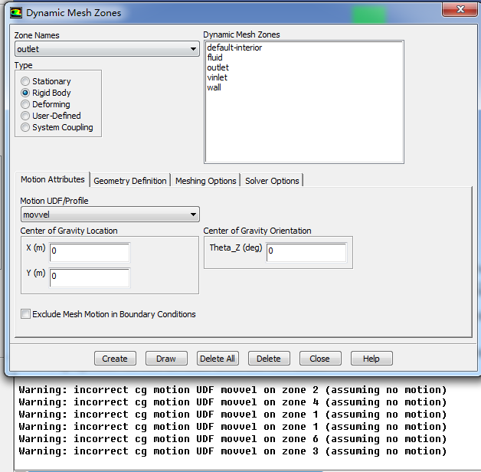Click the Delete All button
Viewport: 481px width, 472px height.
click(218, 359)
